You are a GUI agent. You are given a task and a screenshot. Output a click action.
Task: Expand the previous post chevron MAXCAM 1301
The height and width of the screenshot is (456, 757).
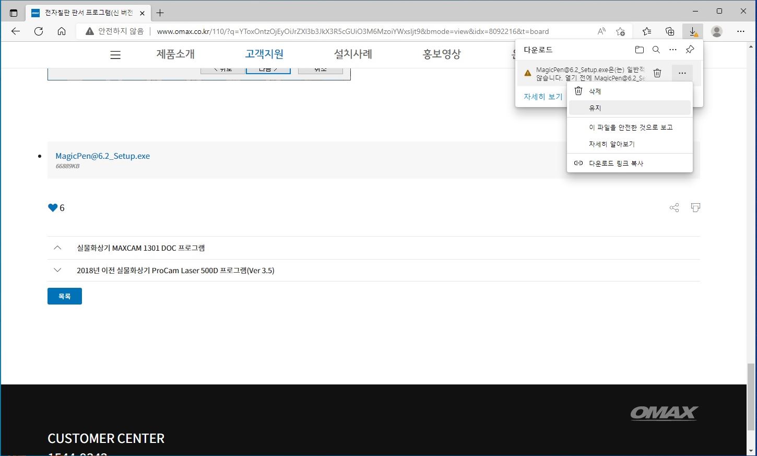[58, 248]
